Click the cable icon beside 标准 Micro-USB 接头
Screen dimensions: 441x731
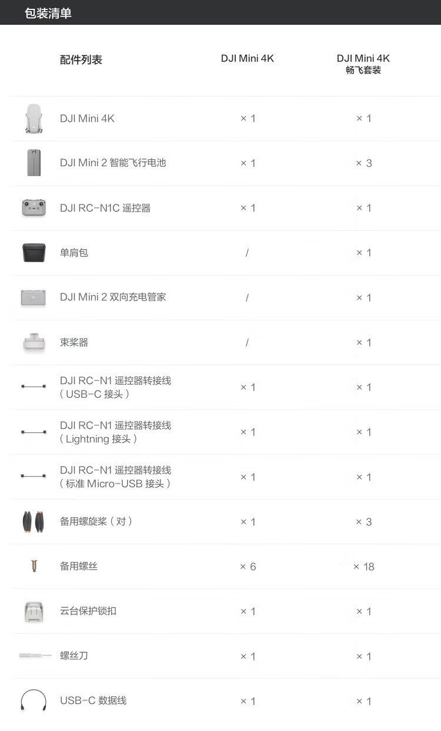34,477
